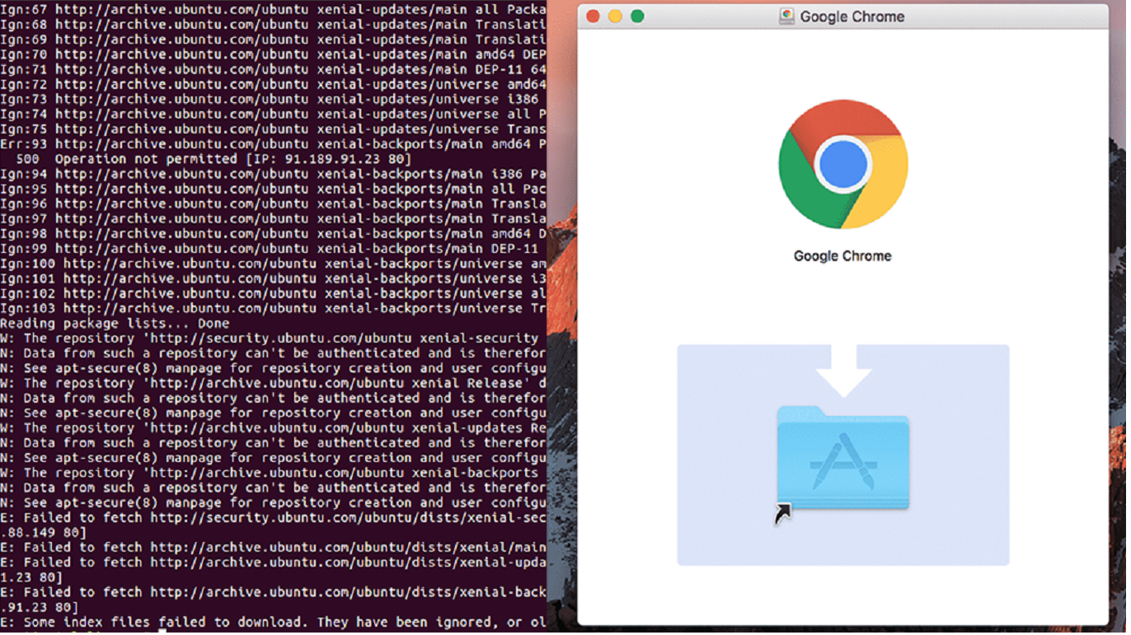This screenshot has height=635, width=1131.
Task: Click the Ign:94 xenial-backports/main i386 line
Action: (x=273, y=174)
